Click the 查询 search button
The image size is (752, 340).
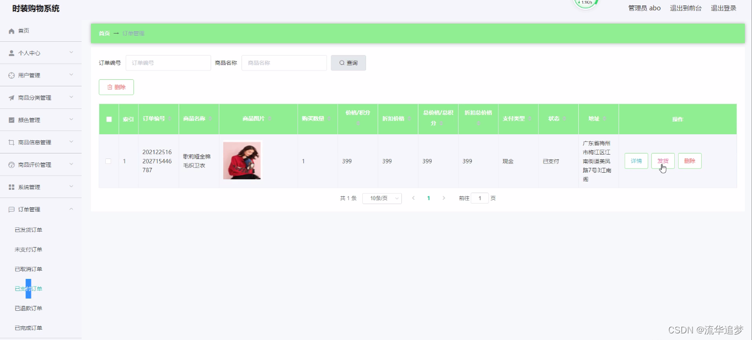[x=348, y=63]
